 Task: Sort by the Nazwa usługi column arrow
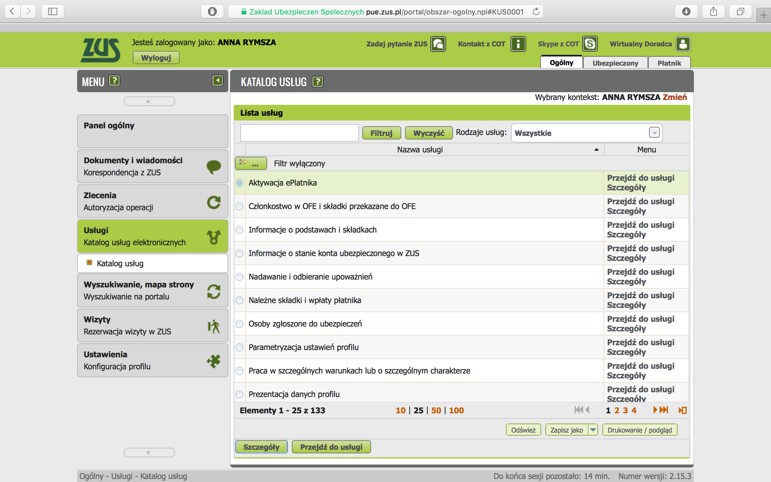[596, 150]
